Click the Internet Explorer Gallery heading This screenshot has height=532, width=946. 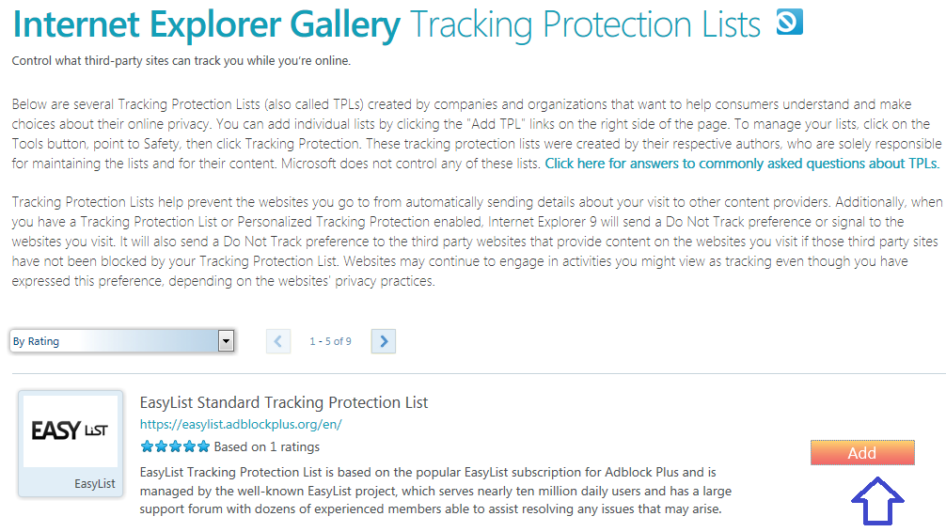[206, 24]
